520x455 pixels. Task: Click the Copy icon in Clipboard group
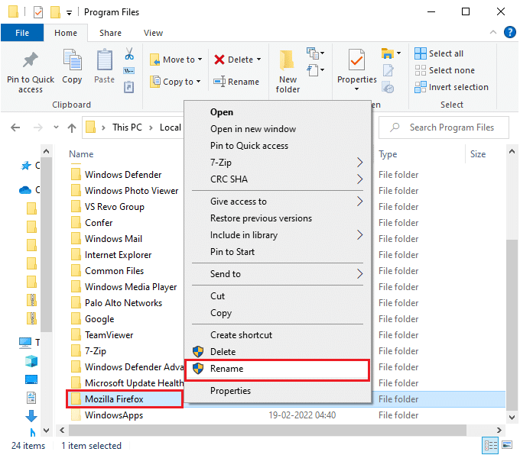(72, 60)
